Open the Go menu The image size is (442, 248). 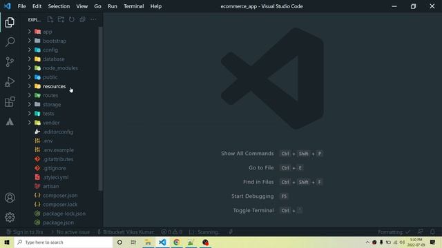(x=97, y=6)
